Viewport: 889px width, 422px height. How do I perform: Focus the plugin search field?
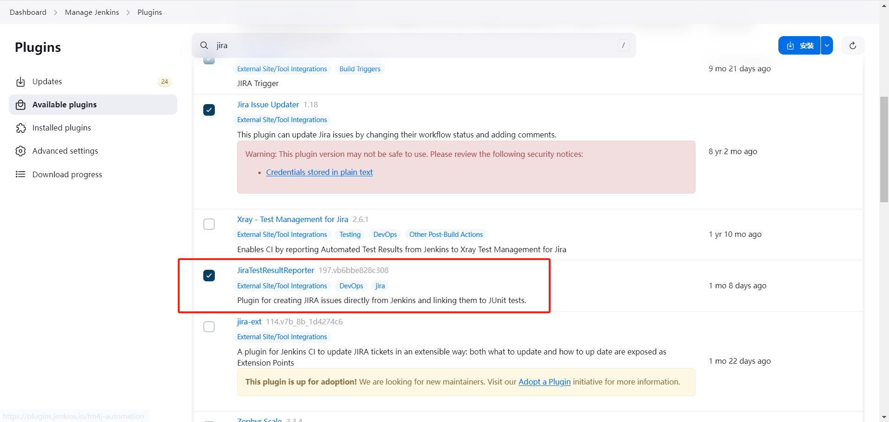414,45
